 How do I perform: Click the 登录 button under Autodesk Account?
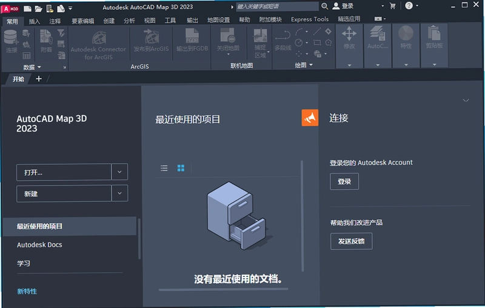pyautogui.click(x=344, y=181)
